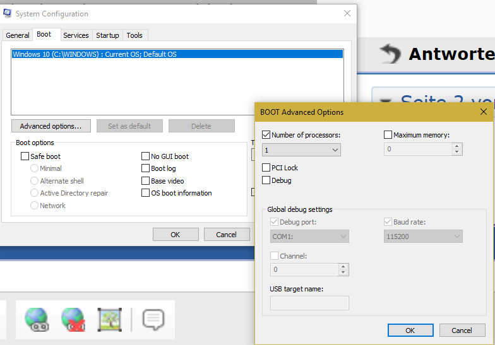
Task: Click the USB target name field
Action: (x=309, y=303)
